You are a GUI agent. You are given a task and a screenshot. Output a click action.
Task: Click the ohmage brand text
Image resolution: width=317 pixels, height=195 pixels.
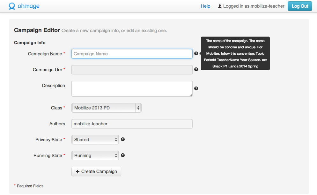[28, 6]
